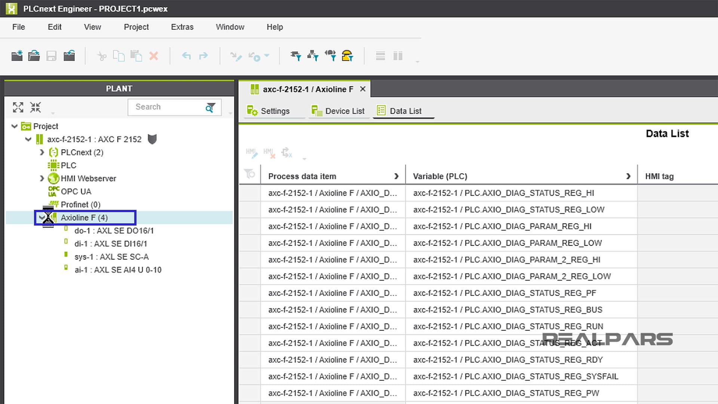
Task: Click the Redo arrow icon
Action: pyautogui.click(x=203, y=56)
